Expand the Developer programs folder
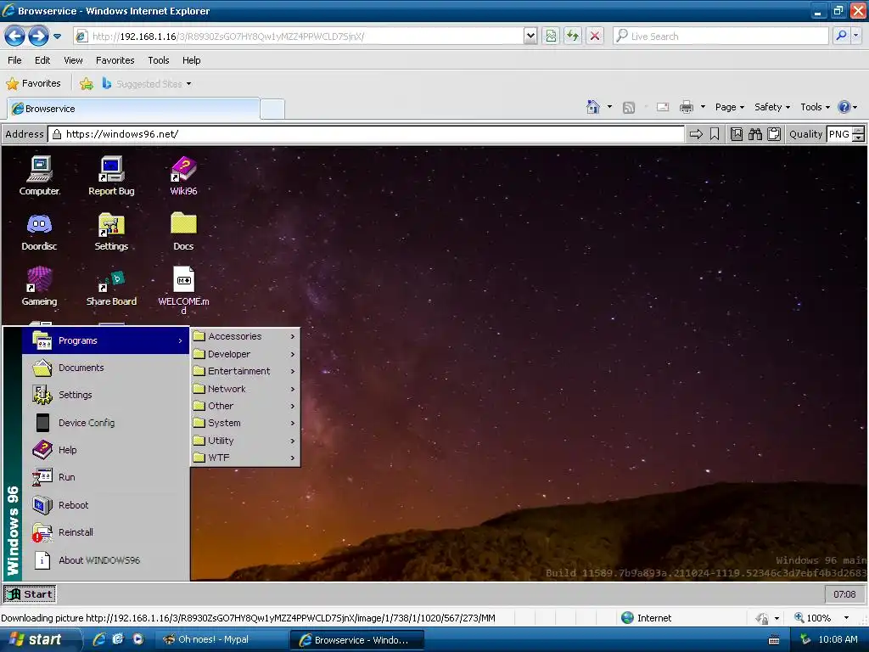The width and height of the screenshot is (869, 652). 245,354
